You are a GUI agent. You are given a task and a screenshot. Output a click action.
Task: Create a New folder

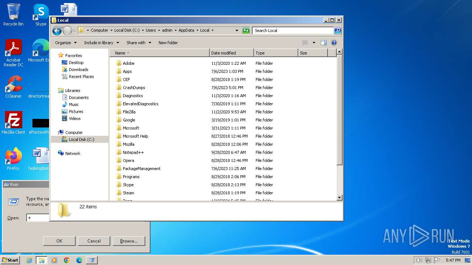168,43
